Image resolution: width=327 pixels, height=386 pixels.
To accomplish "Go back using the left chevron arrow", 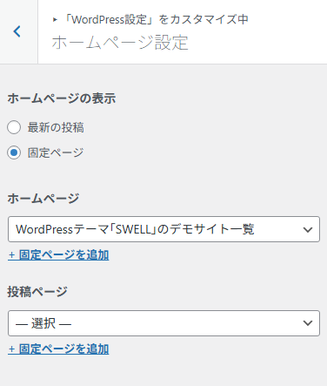I will point(17,31).
